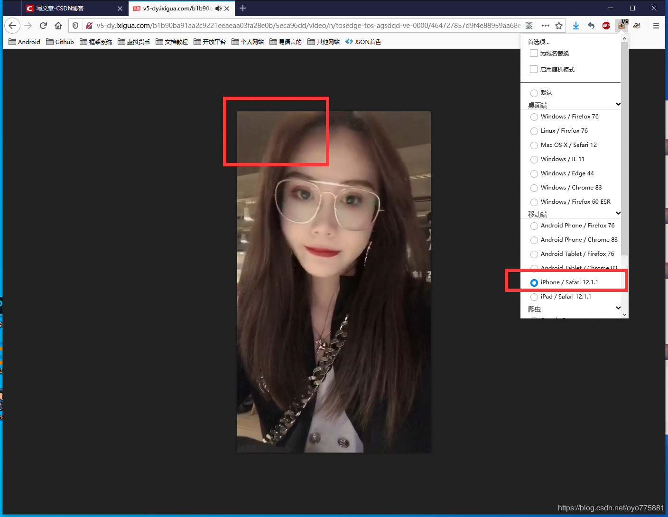Reload the current page
Screen dimensions: 668x517
coord(43,26)
